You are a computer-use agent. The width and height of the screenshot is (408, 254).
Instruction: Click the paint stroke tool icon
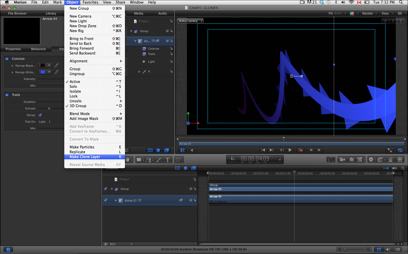tap(158, 160)
